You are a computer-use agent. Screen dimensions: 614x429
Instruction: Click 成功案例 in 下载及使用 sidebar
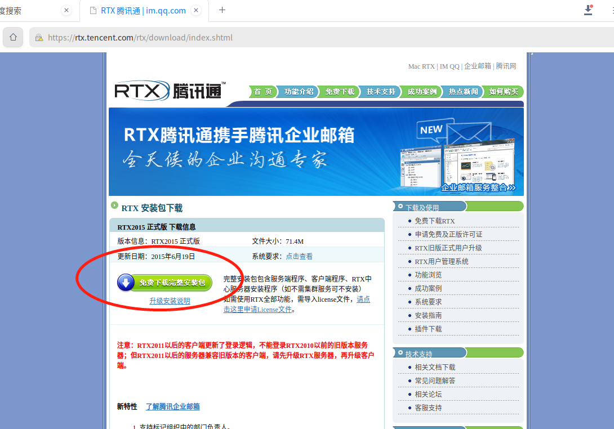point(428,288)
